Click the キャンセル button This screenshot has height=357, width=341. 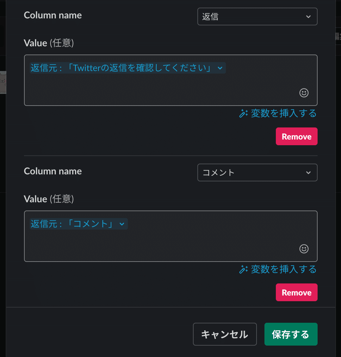click(225, 334)
